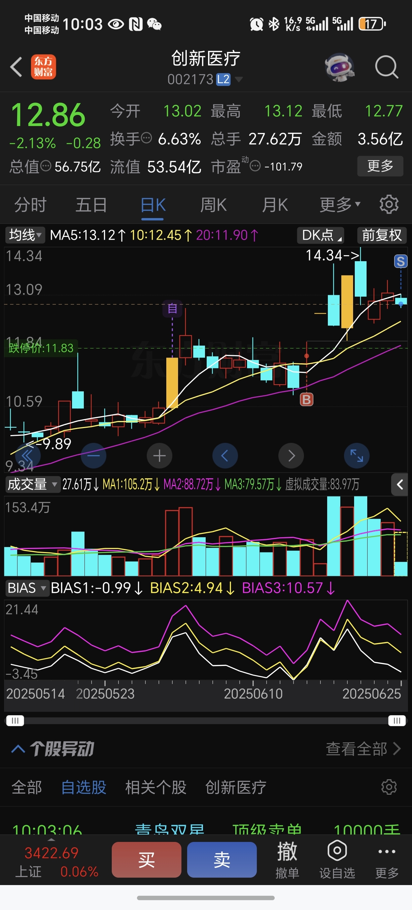
Task: Tap the 总值 info circle icon
Action: click(x=46, y=165)
